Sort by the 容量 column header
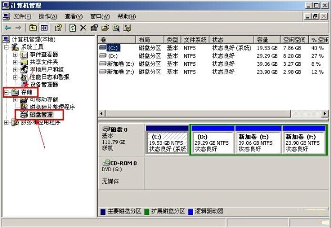This screenshot has height=228, width=331. (x=267, y=39)
